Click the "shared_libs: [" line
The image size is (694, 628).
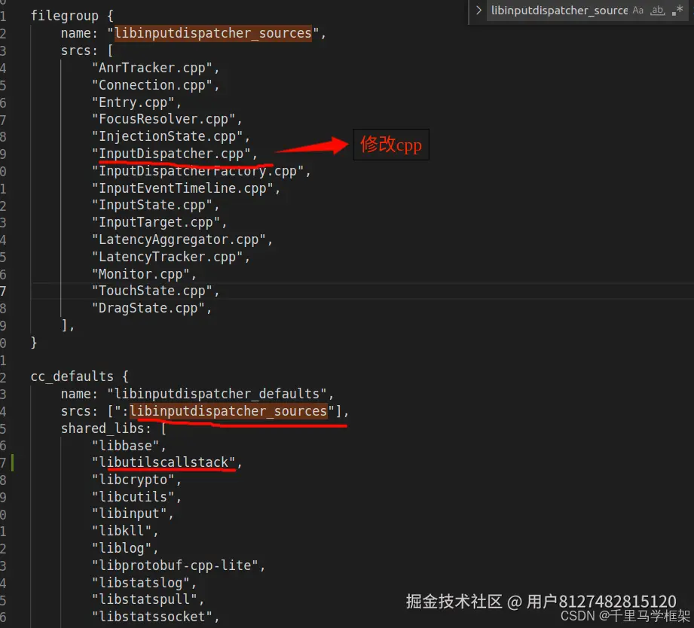coord(114,428)
